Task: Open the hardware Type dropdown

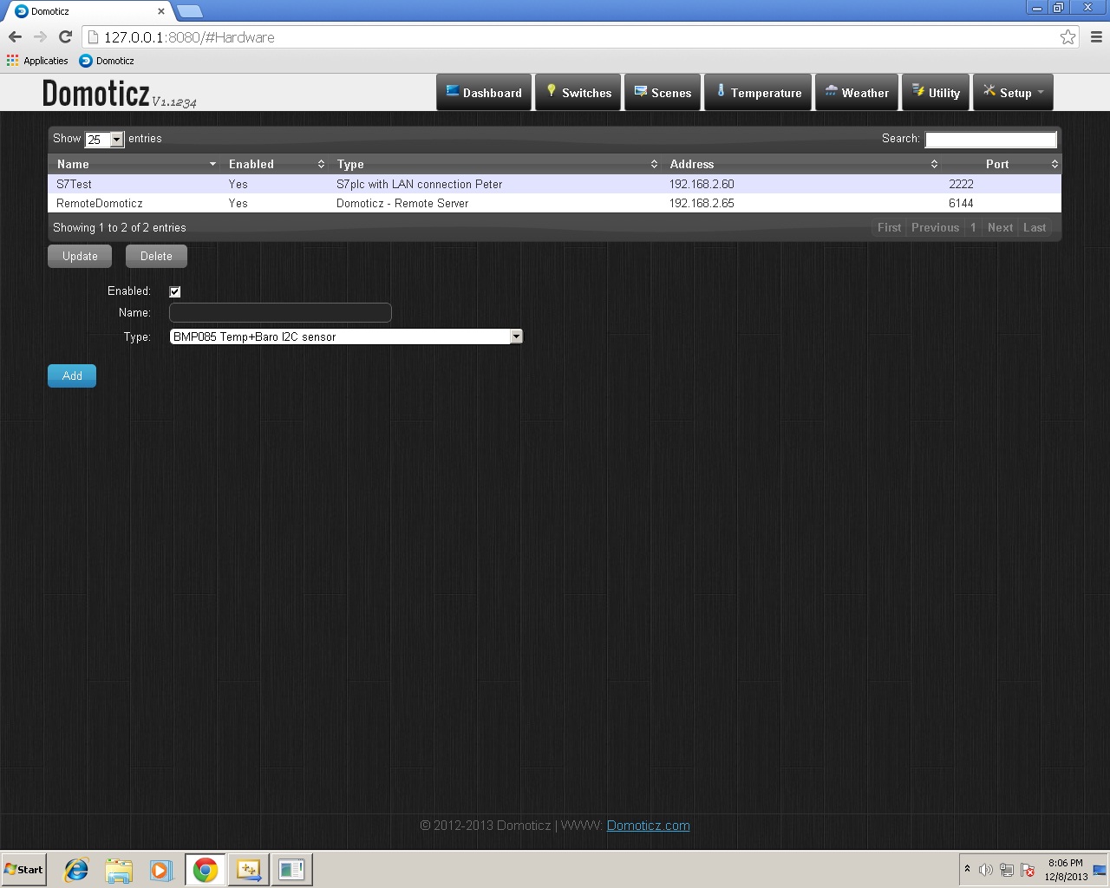Action: [346, 336]
